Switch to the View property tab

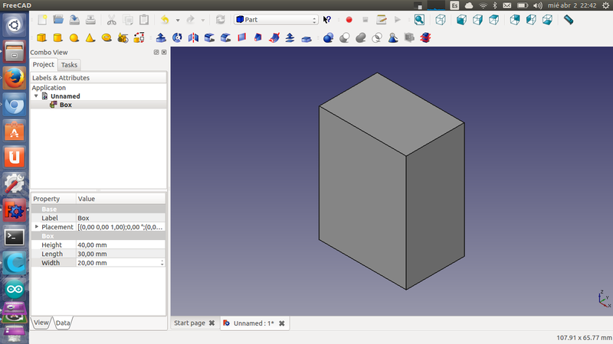(x=41, y=323)
